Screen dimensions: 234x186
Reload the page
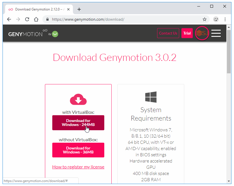[x=27, y=19]
